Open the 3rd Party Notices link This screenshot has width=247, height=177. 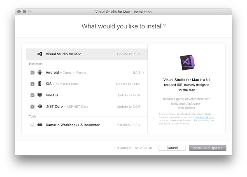[205, 117]
